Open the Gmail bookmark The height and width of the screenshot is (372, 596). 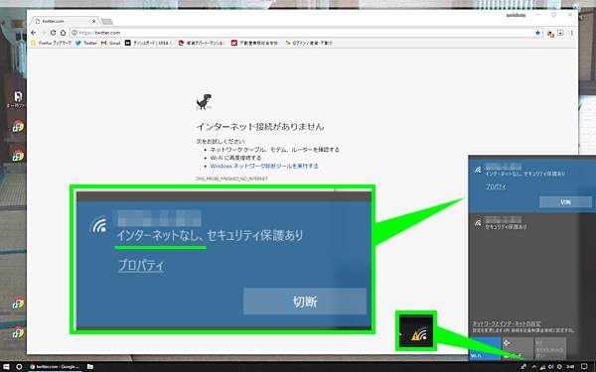click(x=110, y=44)
